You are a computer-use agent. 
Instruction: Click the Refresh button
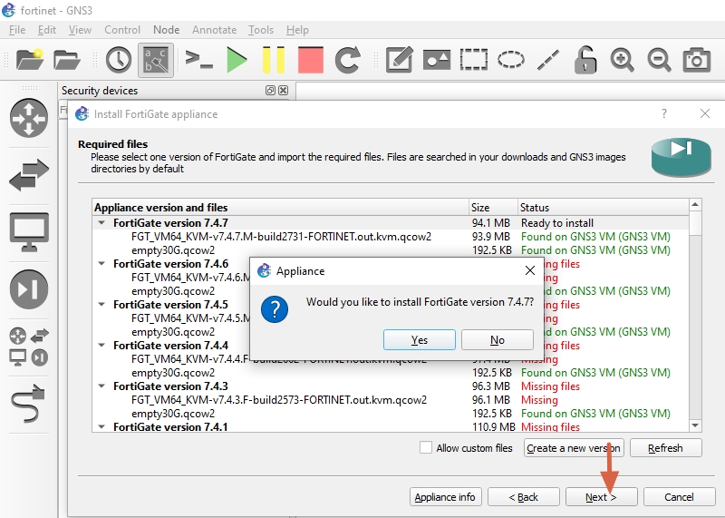[665, 448]
